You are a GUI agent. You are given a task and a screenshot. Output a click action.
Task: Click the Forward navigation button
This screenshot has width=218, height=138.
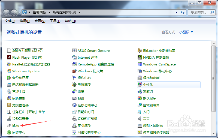[14, 13]
